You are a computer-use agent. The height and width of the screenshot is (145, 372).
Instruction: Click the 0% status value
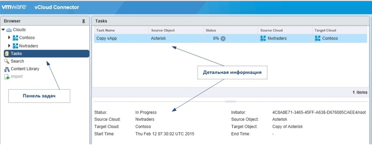[x=216, y=39]
